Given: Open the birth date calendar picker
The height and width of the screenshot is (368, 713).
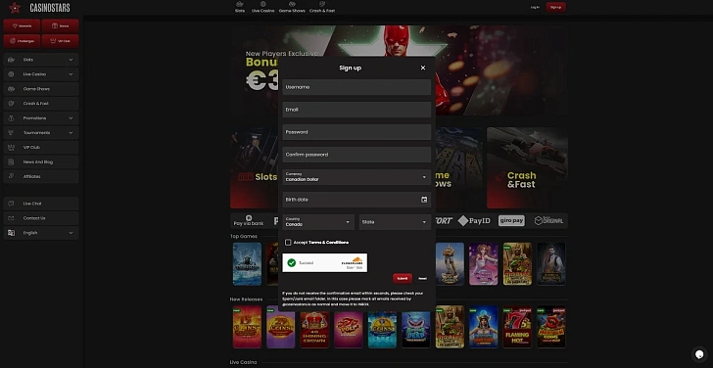Looking at the screenshot, I should (424, 200).
